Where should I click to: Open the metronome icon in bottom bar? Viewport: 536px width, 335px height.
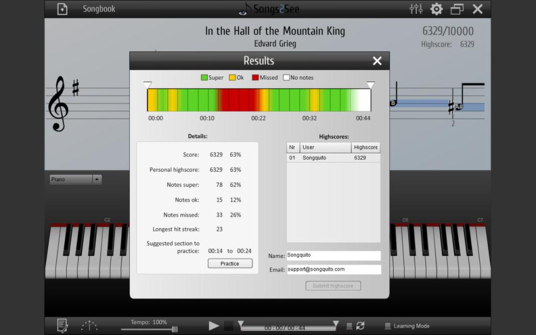tap(90, 326)
